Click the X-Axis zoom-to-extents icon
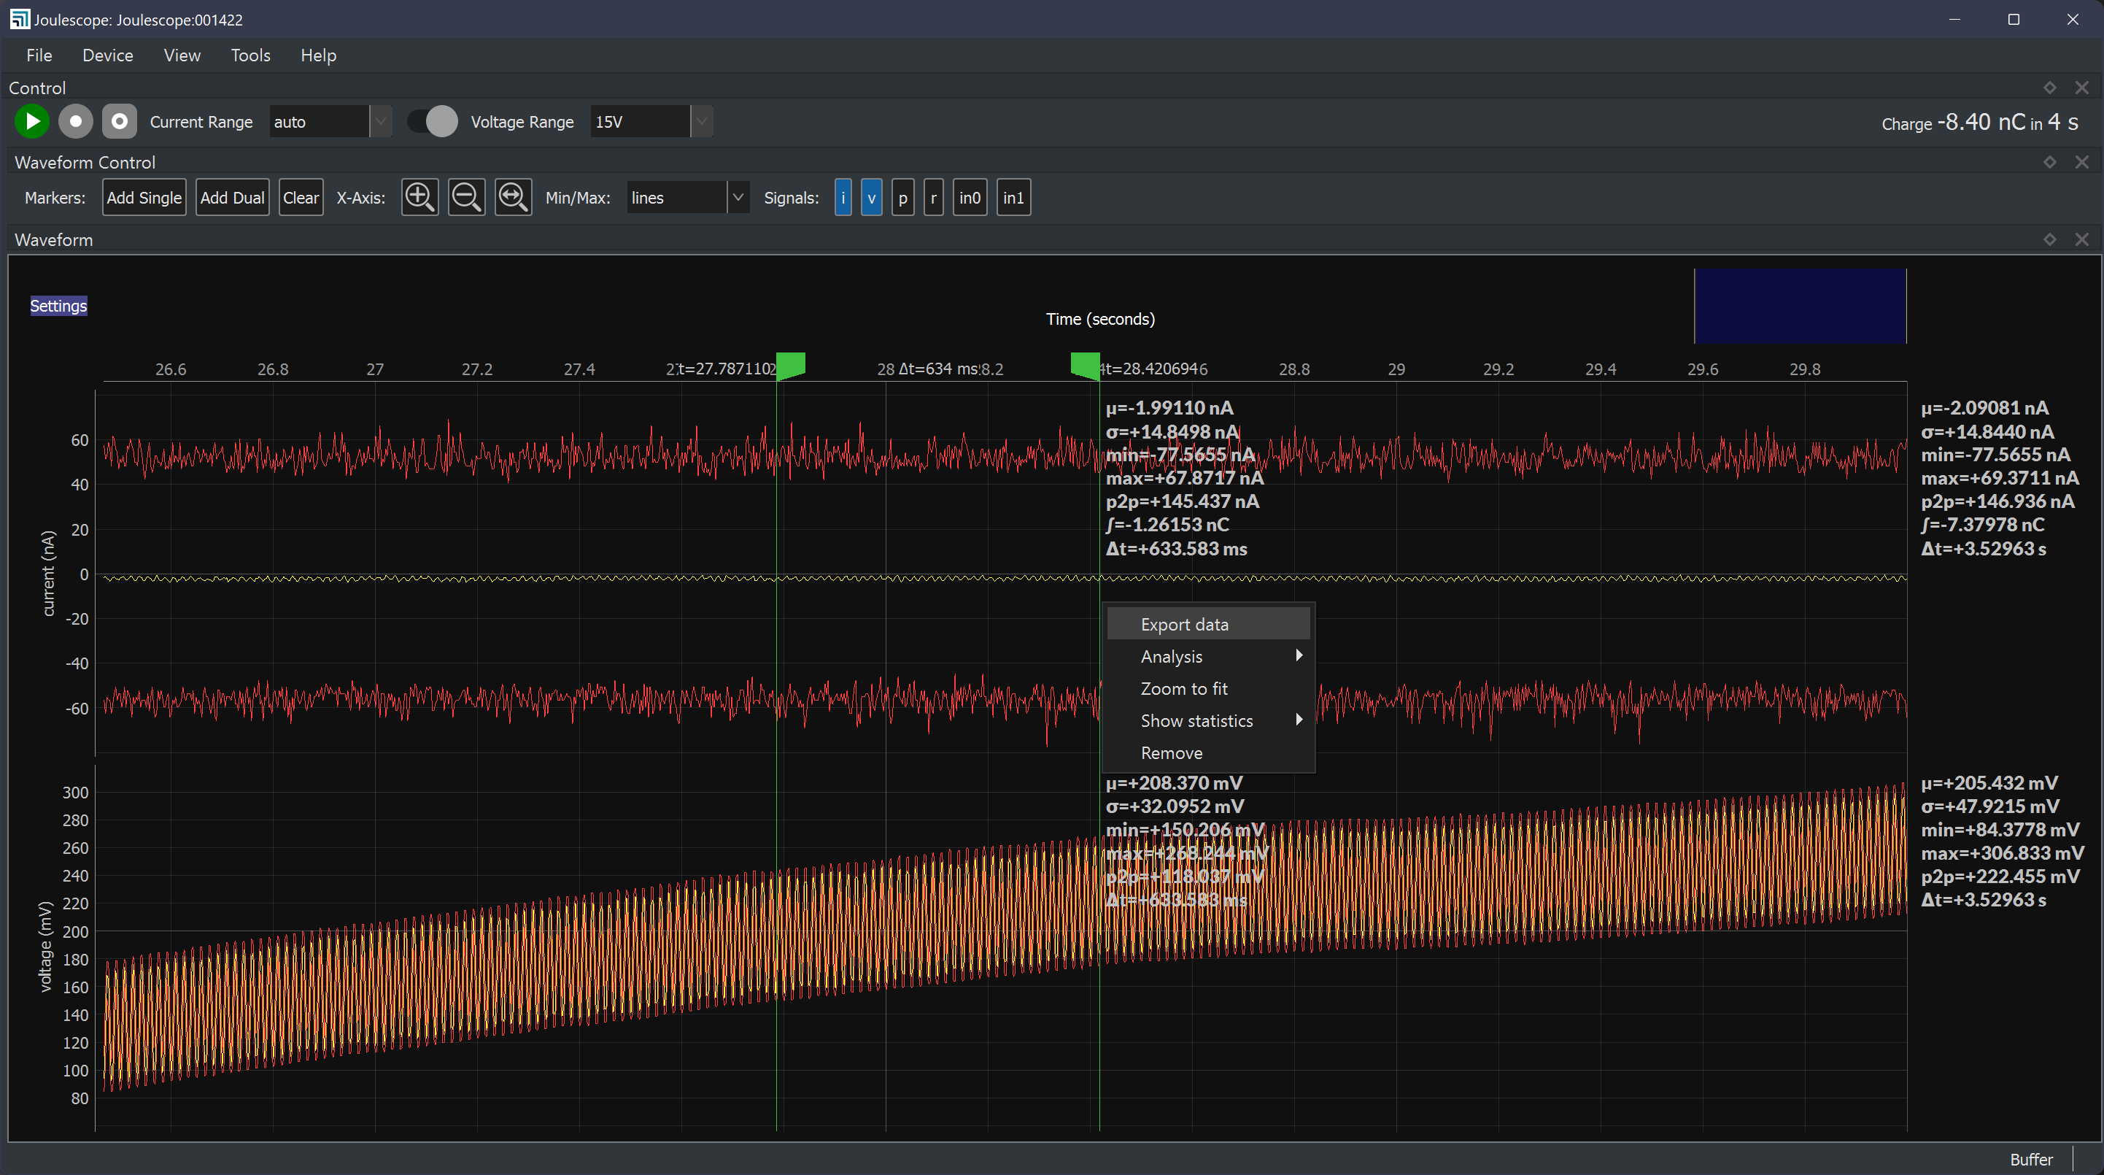 click(x=512, y=197)
